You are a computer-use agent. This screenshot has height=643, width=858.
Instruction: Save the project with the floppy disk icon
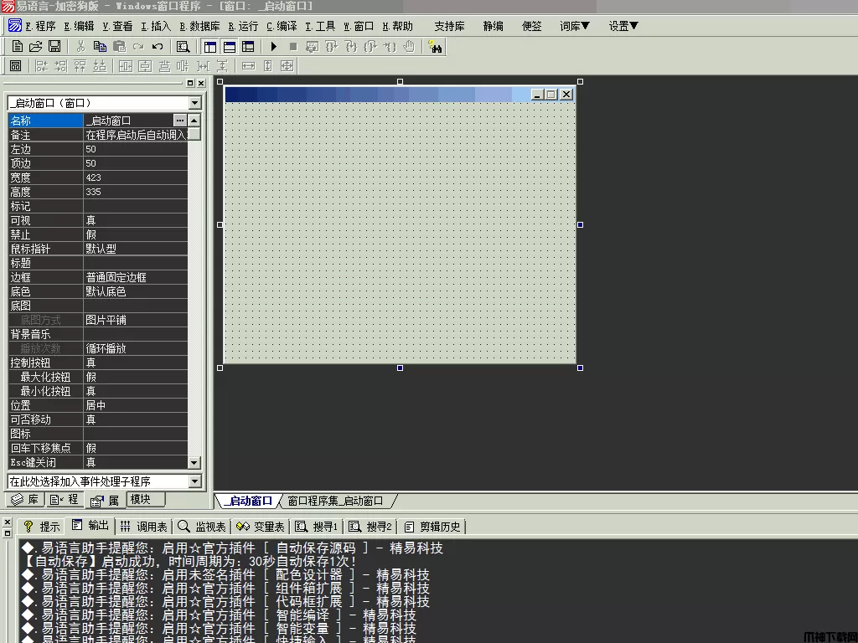(x=54, y=47)
